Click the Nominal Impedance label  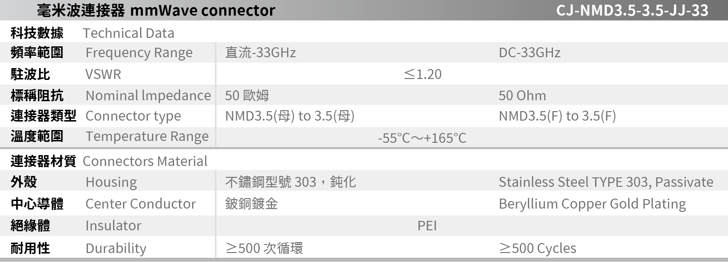148,96
